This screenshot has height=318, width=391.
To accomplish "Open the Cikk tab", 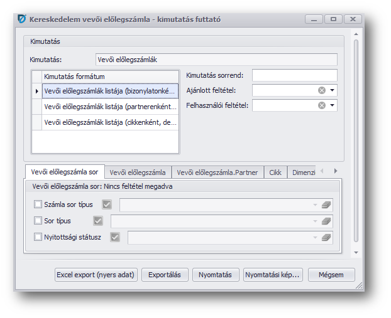I will click(x=275, y=172).
